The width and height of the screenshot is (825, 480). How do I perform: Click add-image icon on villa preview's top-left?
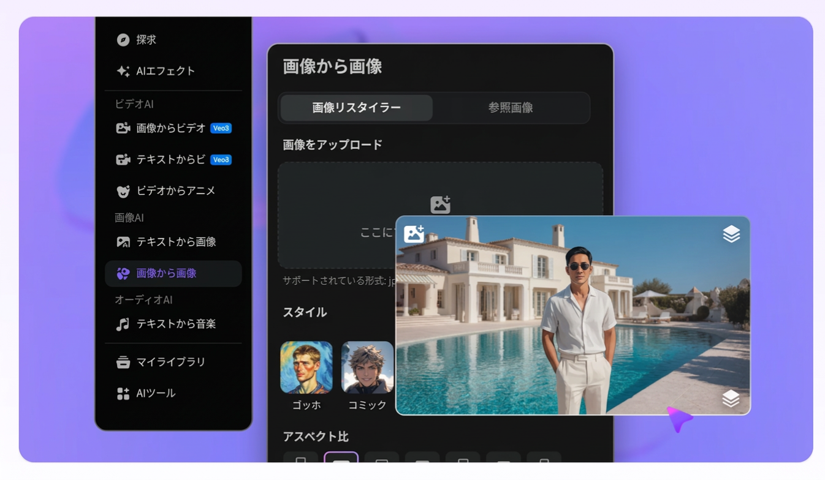[x=414, y=234]
